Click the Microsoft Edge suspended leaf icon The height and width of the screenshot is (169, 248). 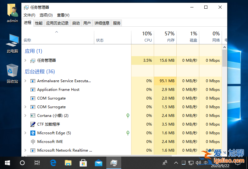click(128, 133)
